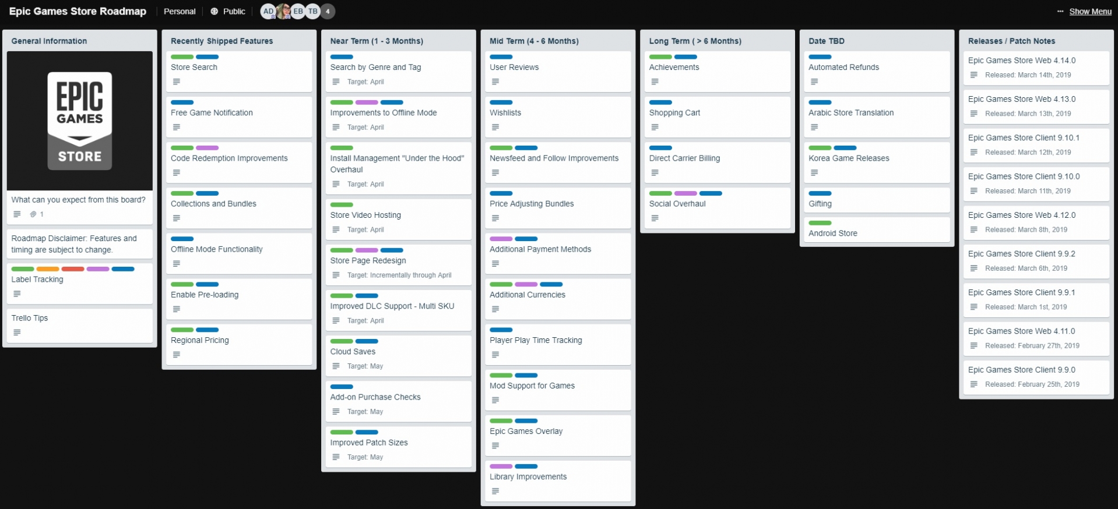
Task: Click the purple label on Social Overhaul card
Action: coord(685,193)
